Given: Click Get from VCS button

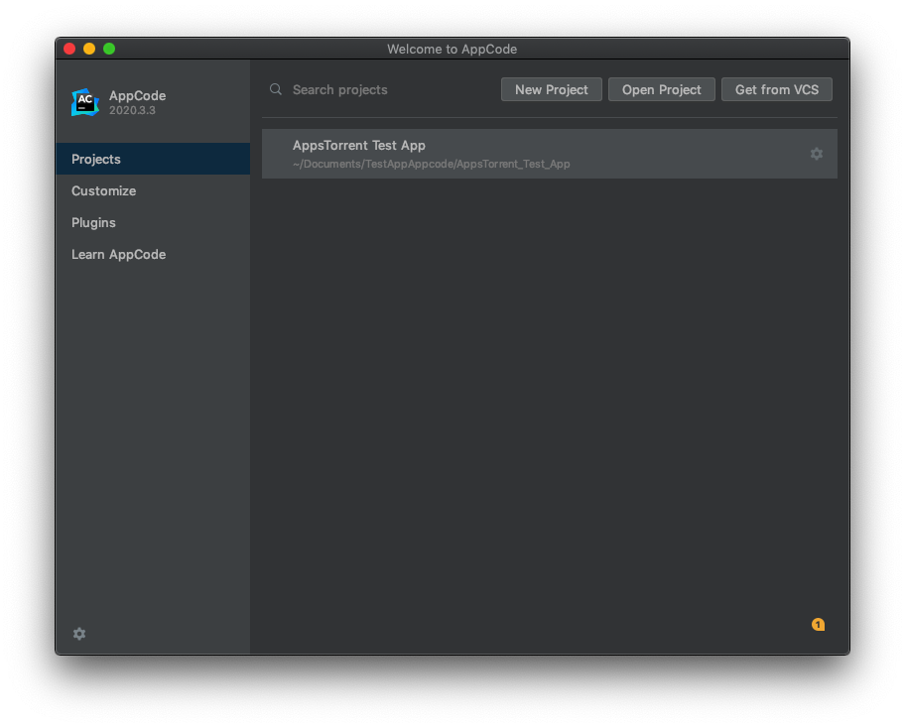Looking at the screenshot, I should click(x=776, y=89).
